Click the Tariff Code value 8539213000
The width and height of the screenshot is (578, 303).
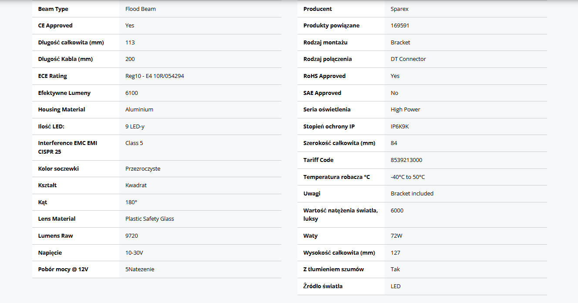tap(406, 160)
